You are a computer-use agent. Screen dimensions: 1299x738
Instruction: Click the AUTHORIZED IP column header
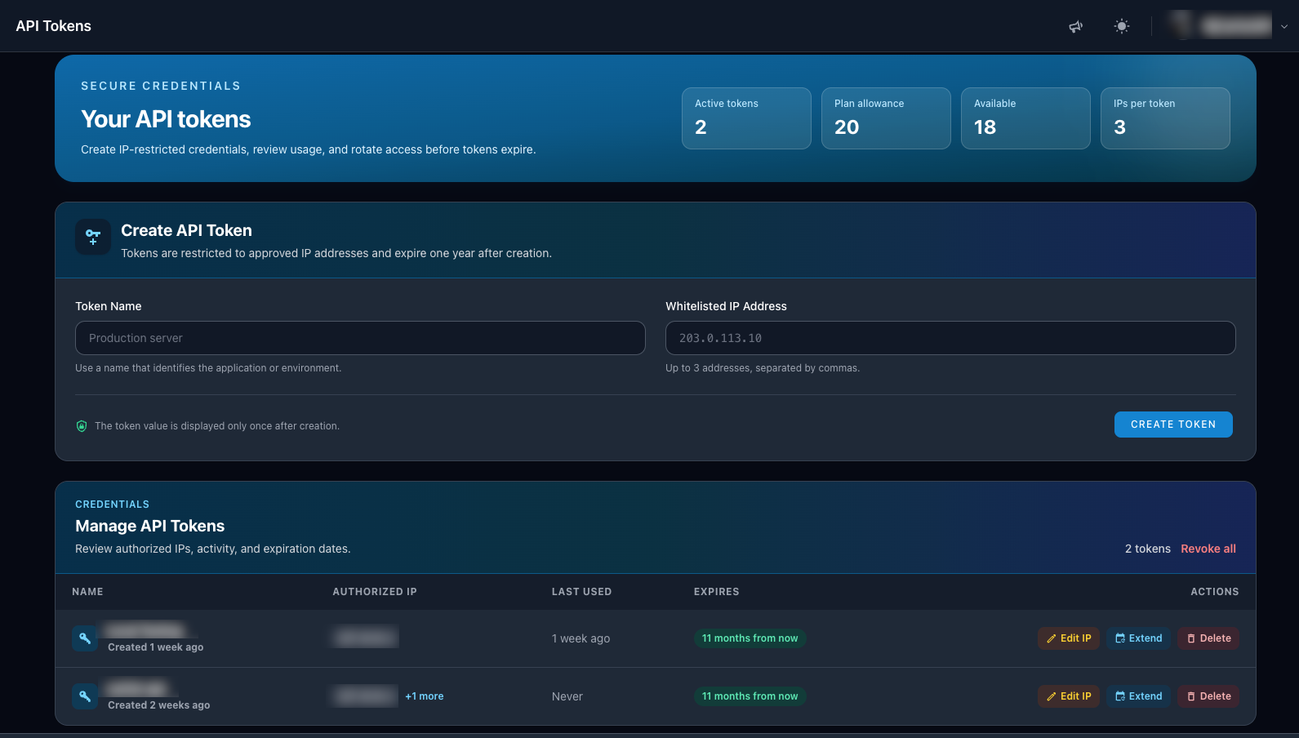click(375, 592)
